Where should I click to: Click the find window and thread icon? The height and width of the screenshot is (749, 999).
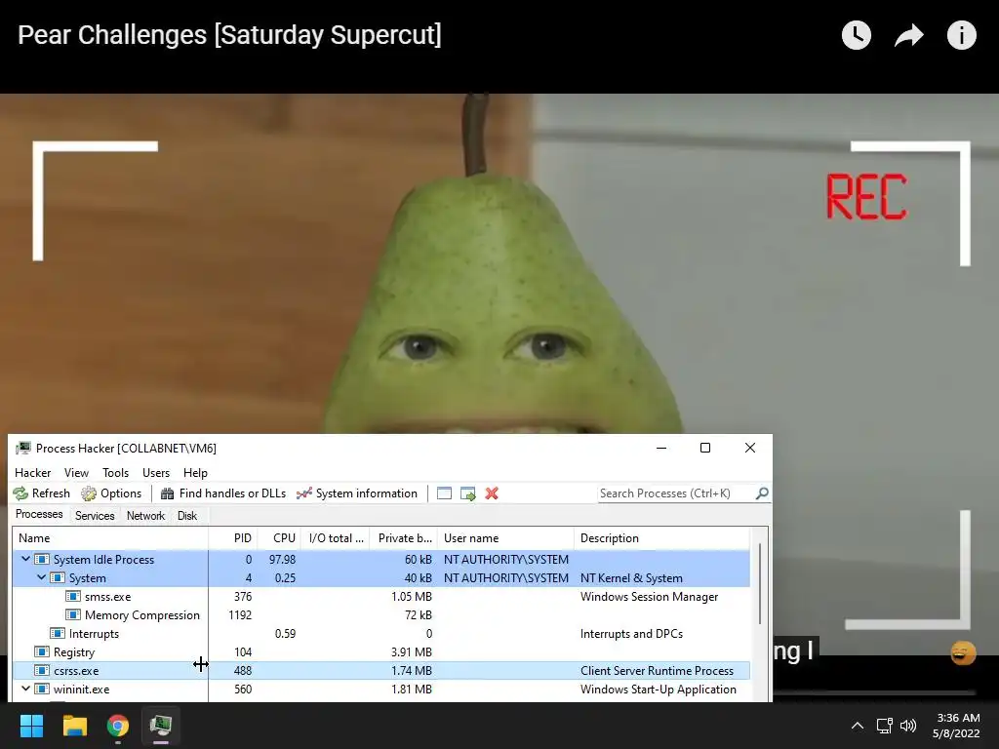(x=468, y=493)
